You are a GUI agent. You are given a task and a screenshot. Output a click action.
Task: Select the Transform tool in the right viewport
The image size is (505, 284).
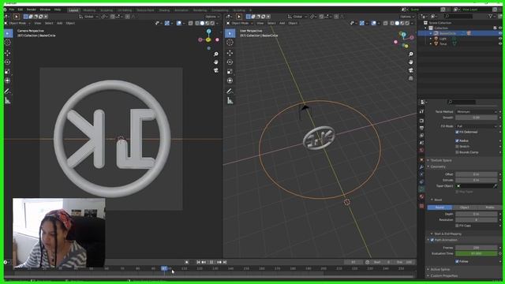tap(230, 80)
